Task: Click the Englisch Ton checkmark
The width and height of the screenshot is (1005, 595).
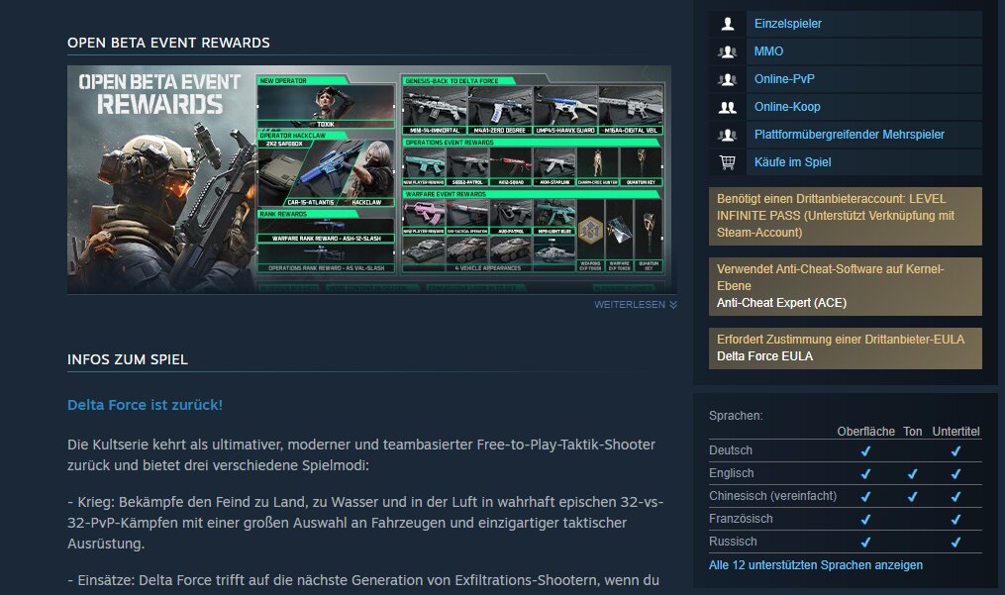Action: pyautogui.click(x=912, y=474)
